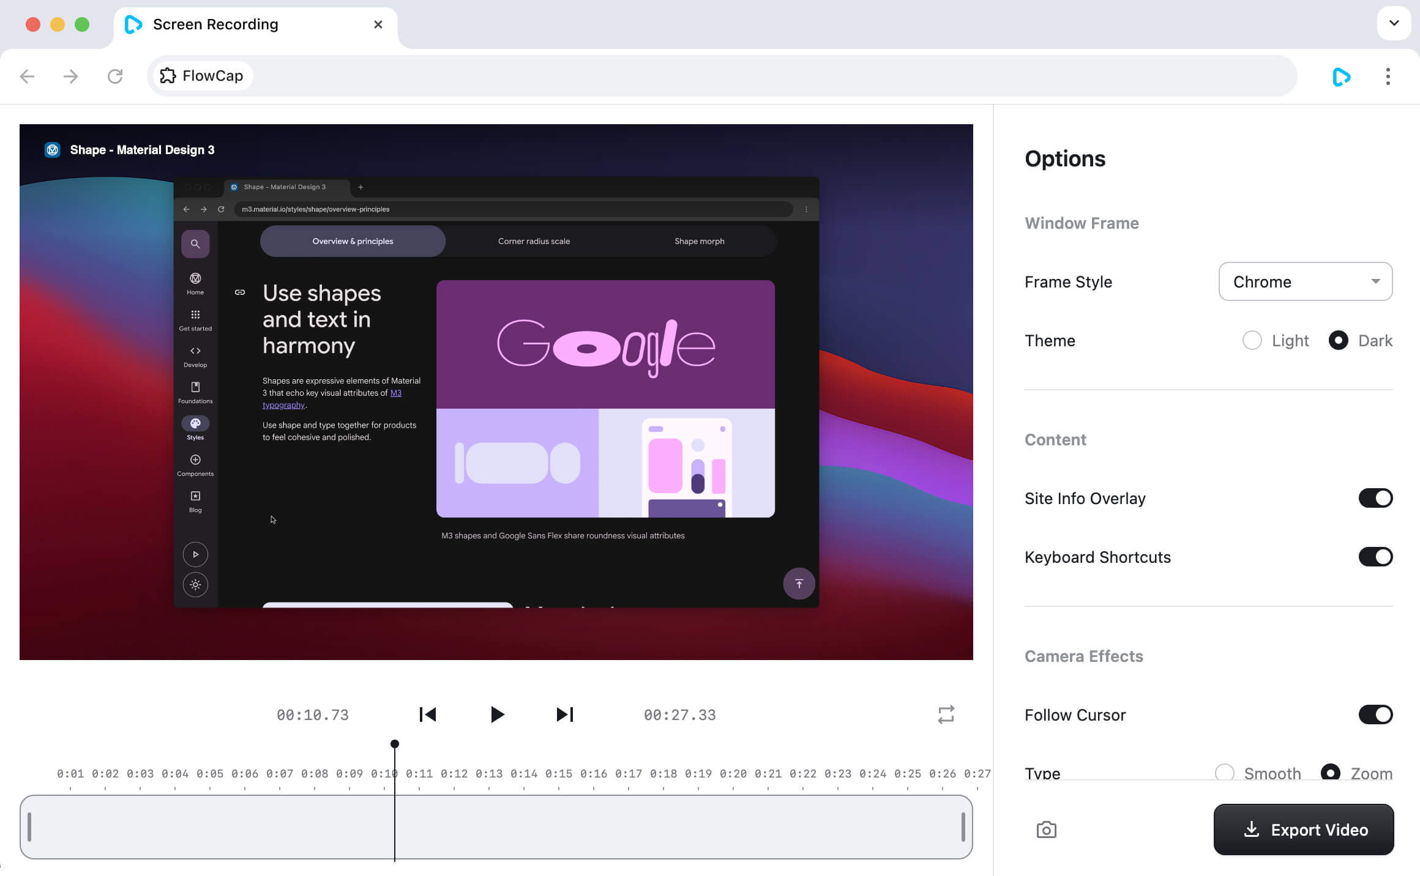The image size is (1420, 876).
Task: Click the FlowCap extension icon in toolbar
Action: (x=1341, y=76)
